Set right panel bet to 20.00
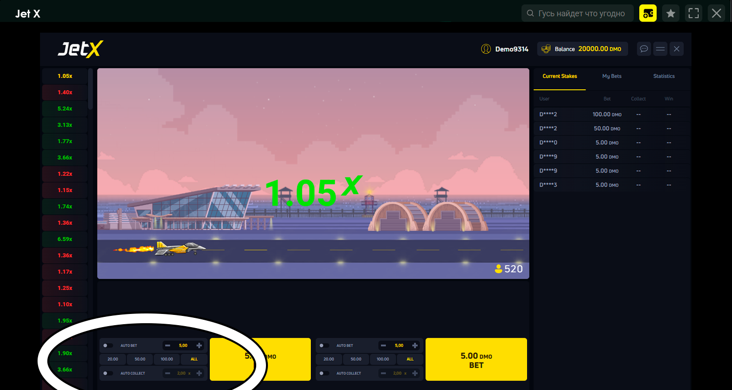Screen dimensions: 732x390 (329, 359)
